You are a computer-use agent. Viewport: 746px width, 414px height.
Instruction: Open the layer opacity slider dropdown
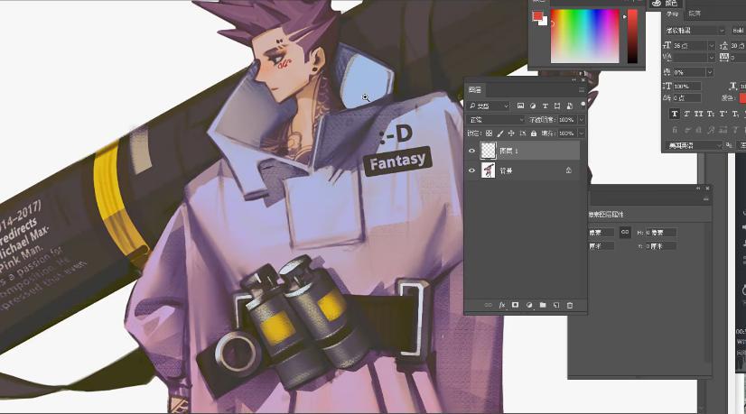[581, 120]
